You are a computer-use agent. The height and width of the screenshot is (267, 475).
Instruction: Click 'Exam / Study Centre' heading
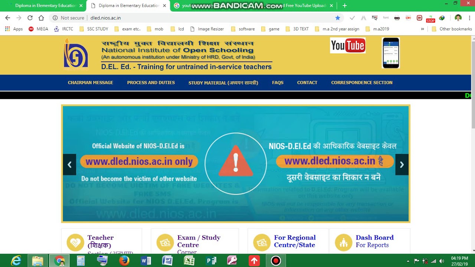[199, 241]
